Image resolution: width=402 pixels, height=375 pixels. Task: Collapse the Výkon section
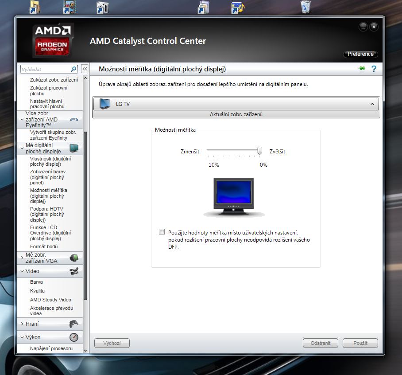pyautogui.click(x=22, y=337)
